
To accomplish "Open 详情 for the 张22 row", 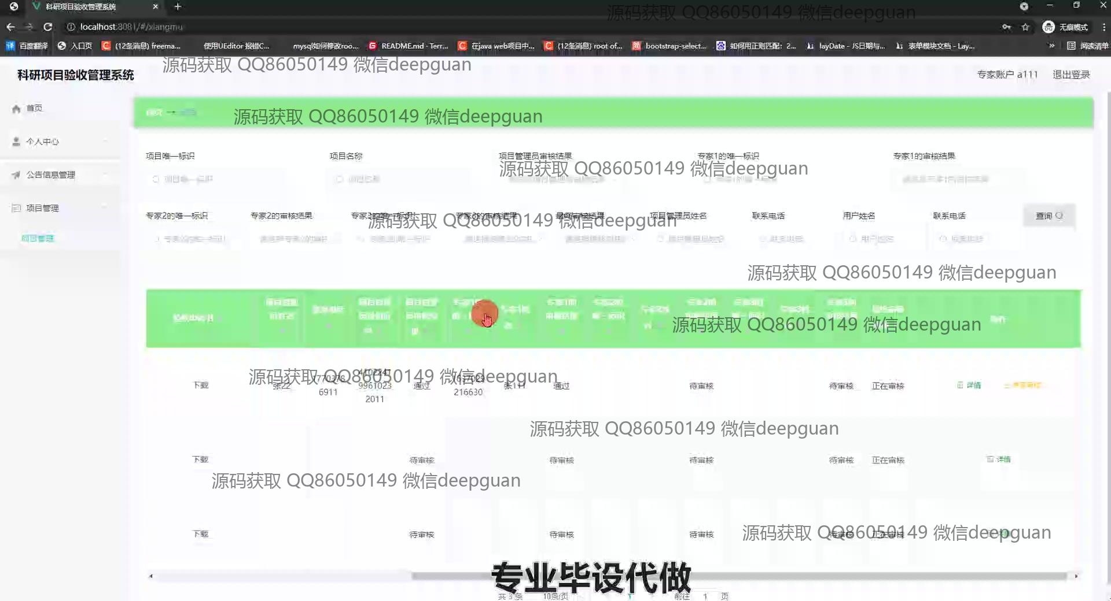I will coord(969,385).
